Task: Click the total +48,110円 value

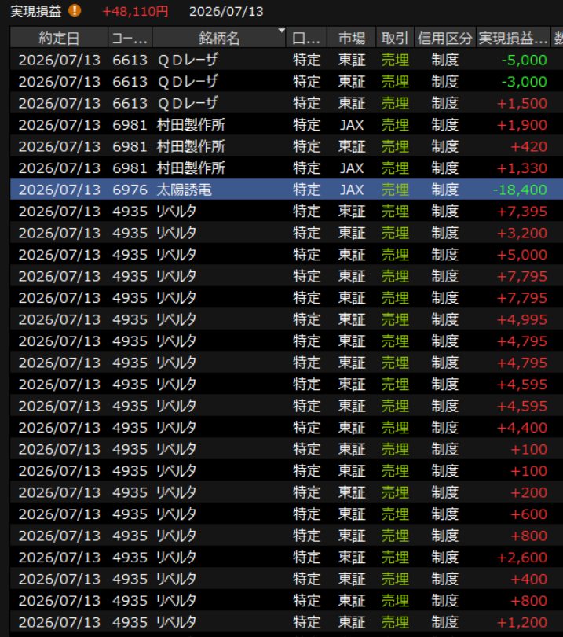Action: [135, 11]
